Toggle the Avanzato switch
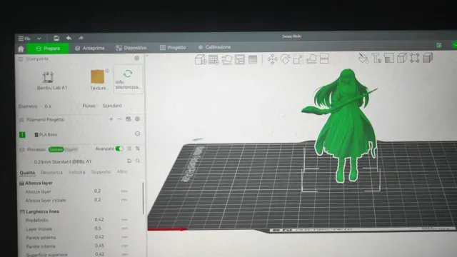Image resolution: width=457 pixels, height=257 pixels. pos(119,148)
